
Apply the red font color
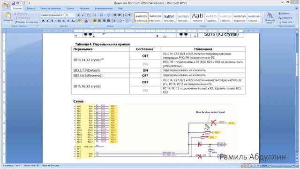pos(86,21)
